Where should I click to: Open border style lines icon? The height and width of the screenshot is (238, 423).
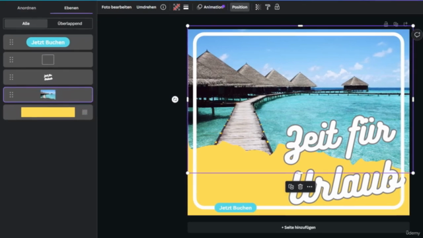(x=186, y=7)
